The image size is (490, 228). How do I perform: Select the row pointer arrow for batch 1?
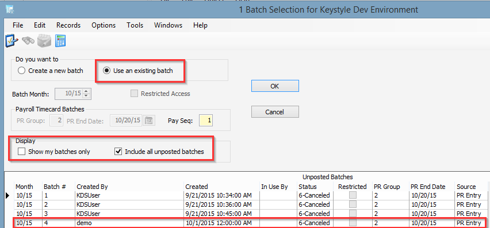click(8, 196)
